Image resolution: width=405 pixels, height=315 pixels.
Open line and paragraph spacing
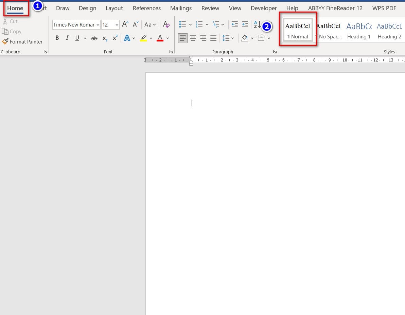click(x=226, y=38)
